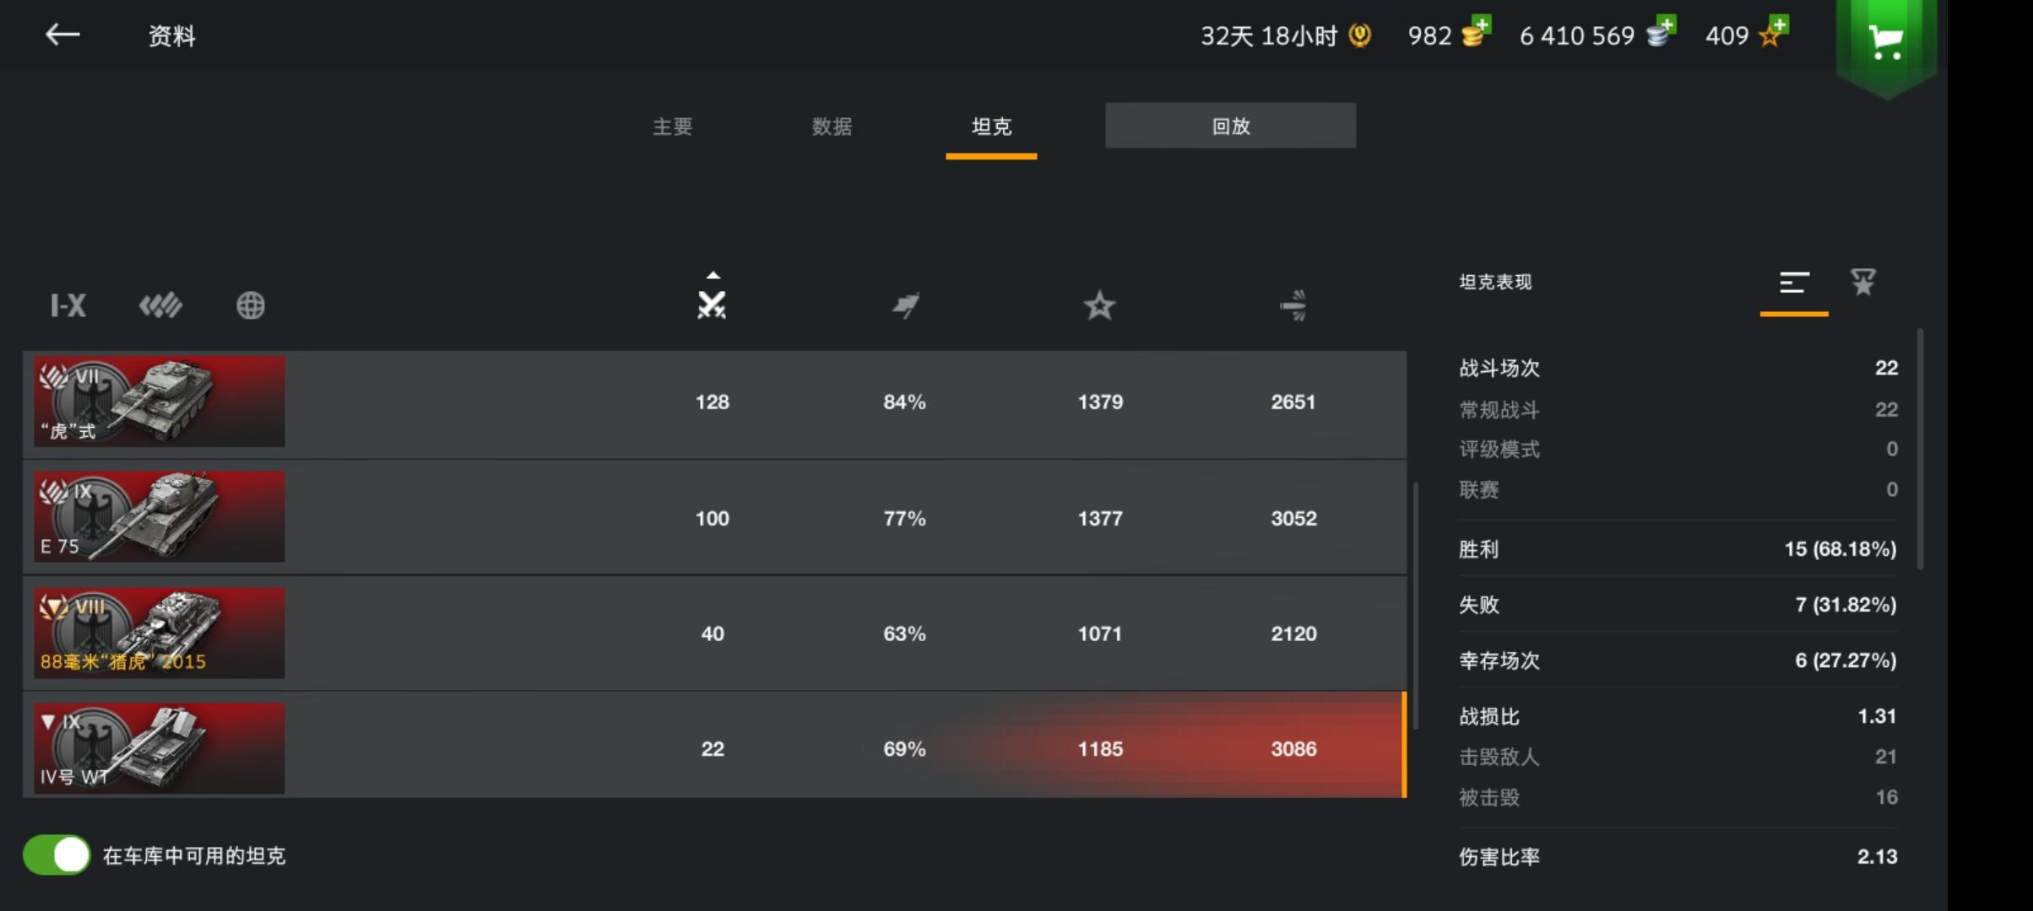Click 猎虎 battles count 40
2033x911 pixels.
[x=713, y=633]
